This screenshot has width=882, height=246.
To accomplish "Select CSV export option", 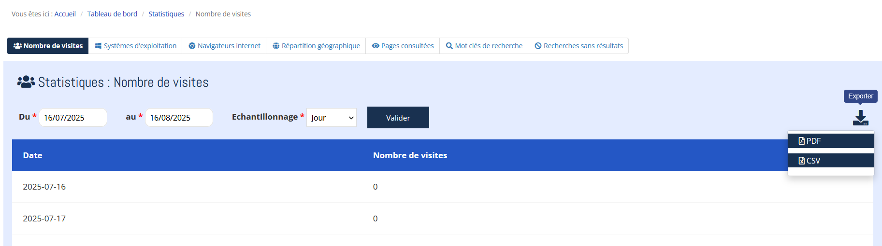I will (x=830, y=161).
